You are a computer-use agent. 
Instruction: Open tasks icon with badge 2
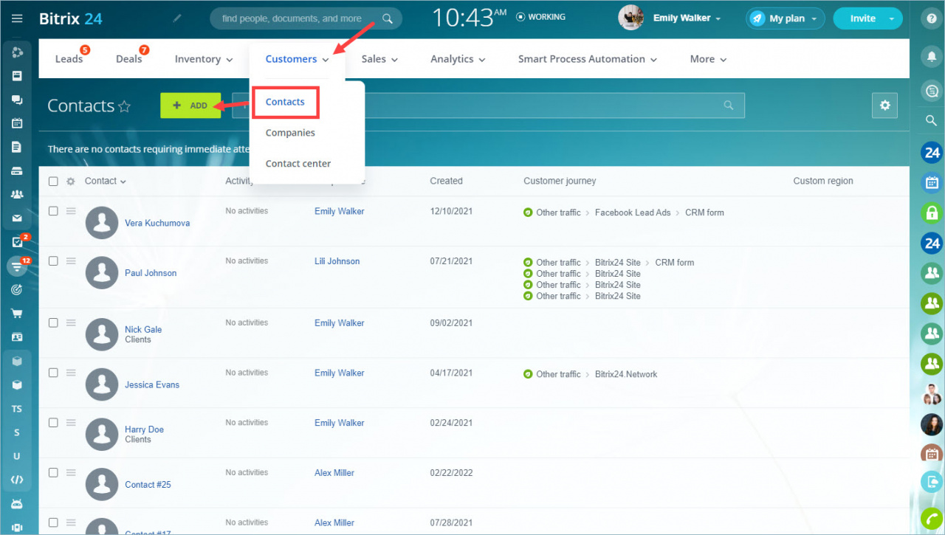pyautogui.click(x=17, y=242)
